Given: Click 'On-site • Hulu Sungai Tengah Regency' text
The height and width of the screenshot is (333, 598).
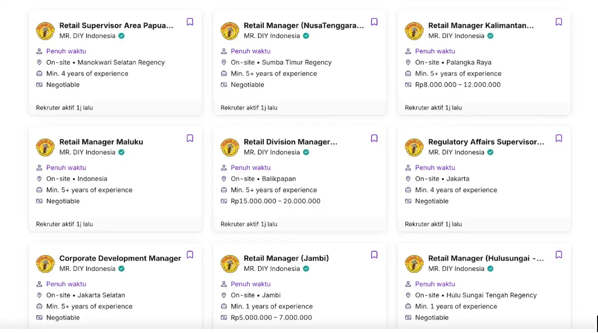Looking at the screenshot, I should [476, 295].
